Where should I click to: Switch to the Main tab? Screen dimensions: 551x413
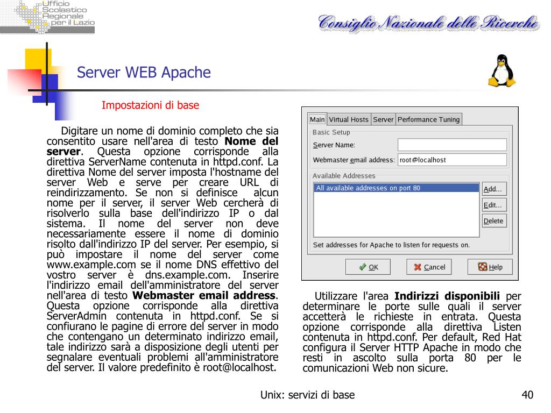317,119
